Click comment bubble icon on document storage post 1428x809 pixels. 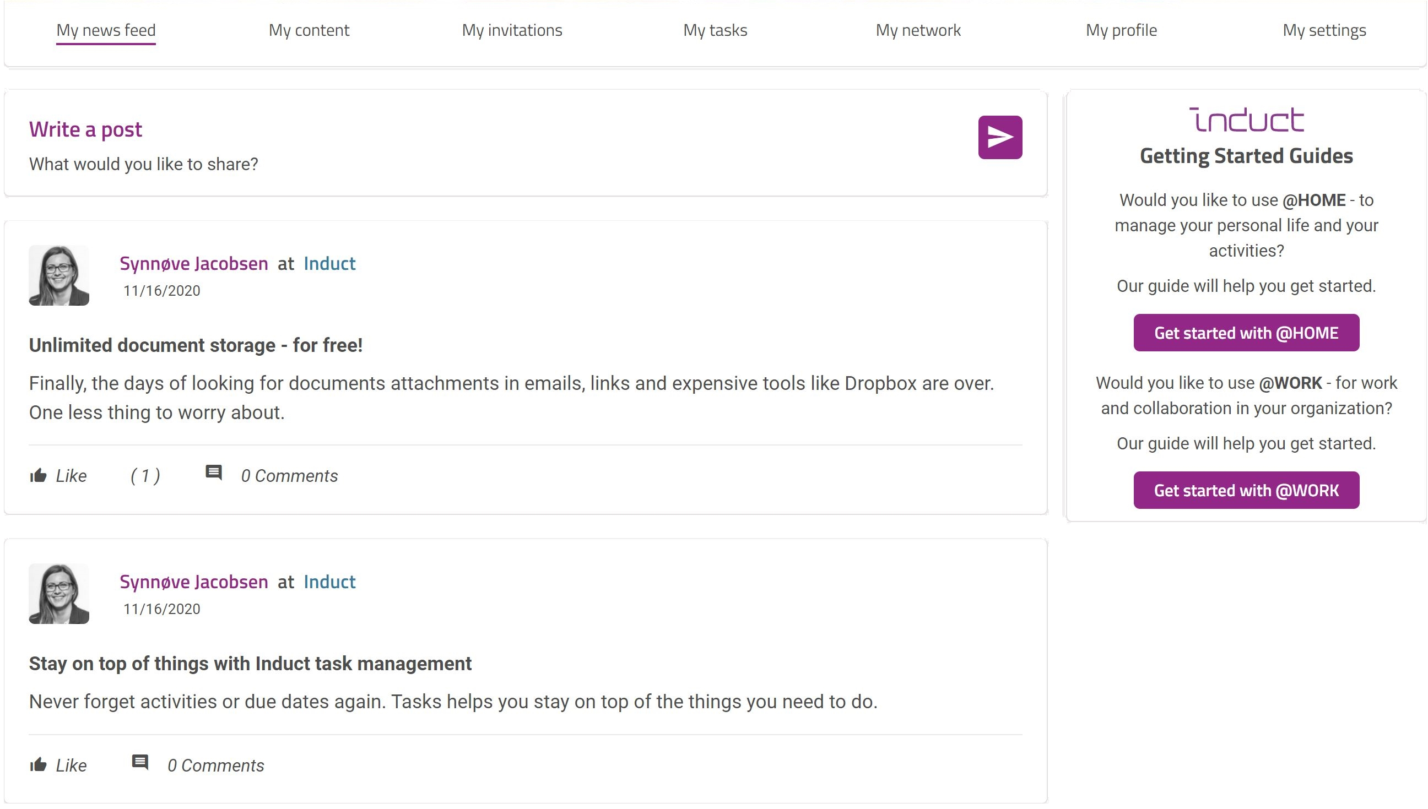[x=213, y=473]
